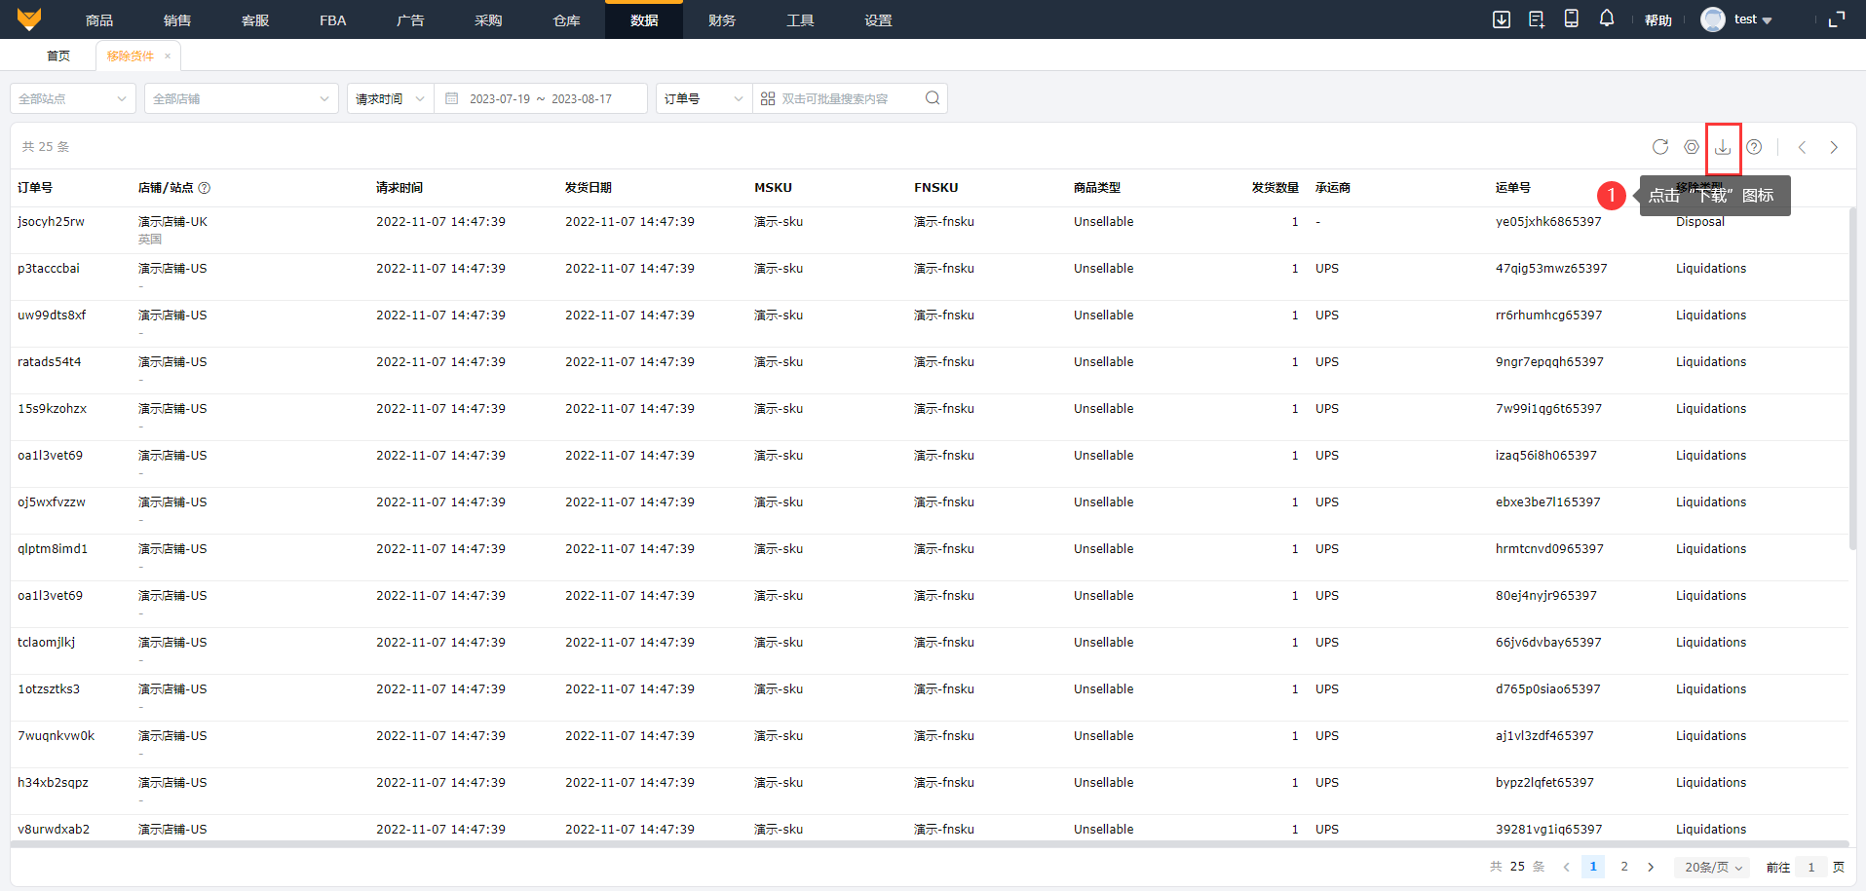
Task: Open the 财务 menu
Action: [x=722, y=19]
